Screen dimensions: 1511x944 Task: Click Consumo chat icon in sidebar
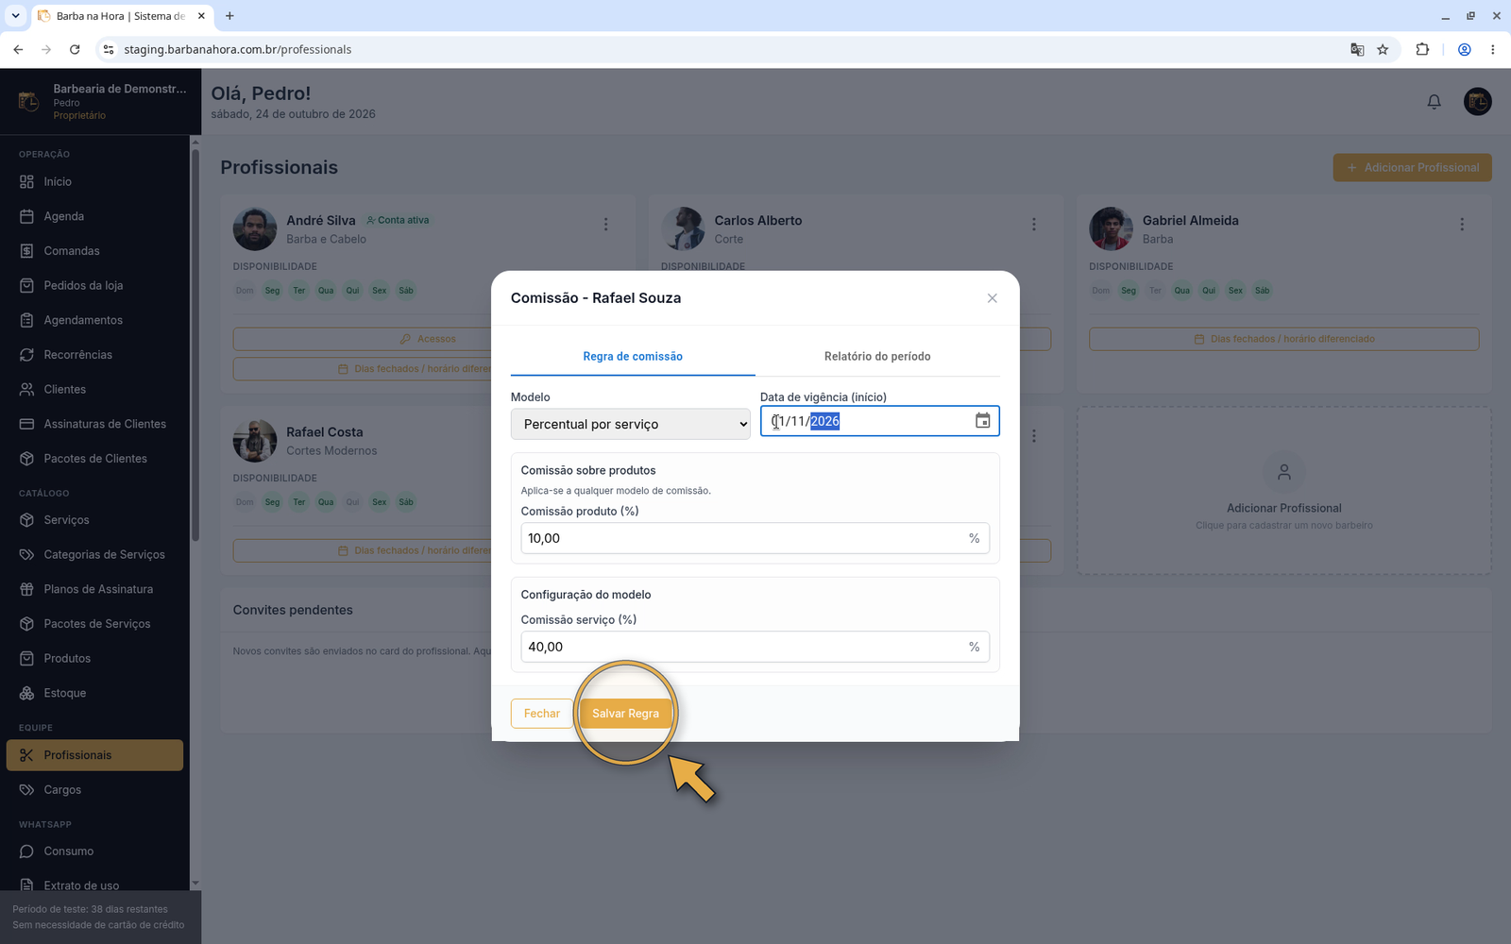[x=26, y=851]
